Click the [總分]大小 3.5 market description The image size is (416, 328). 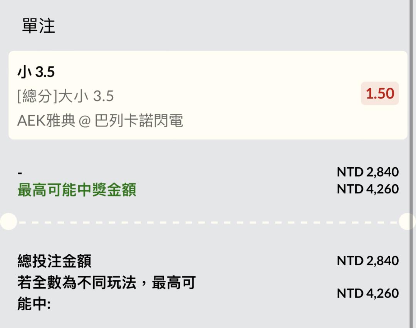65,96
